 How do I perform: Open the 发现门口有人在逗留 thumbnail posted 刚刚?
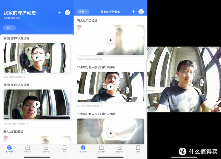coord(37,58)
